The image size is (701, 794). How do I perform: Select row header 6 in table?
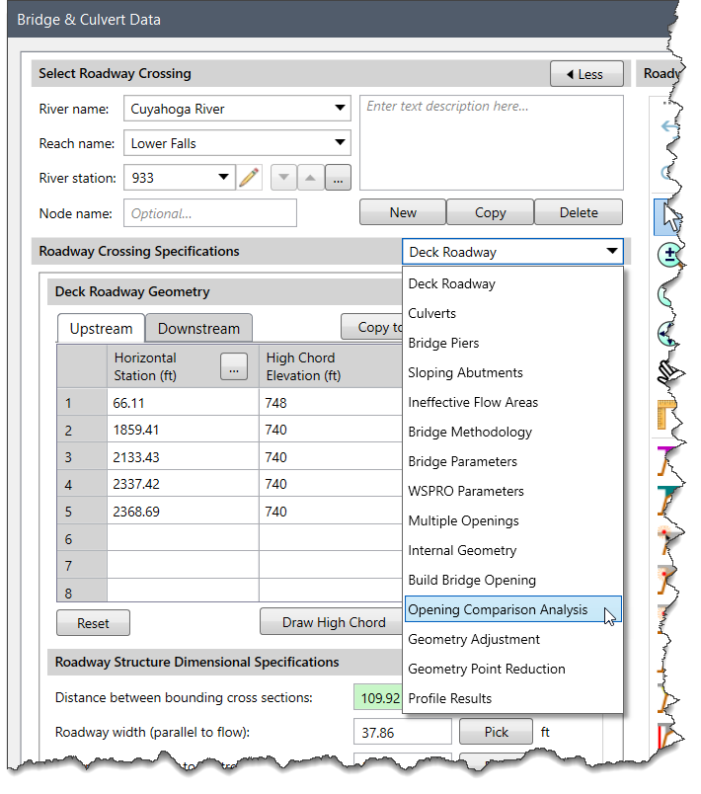tap(82, 538)
